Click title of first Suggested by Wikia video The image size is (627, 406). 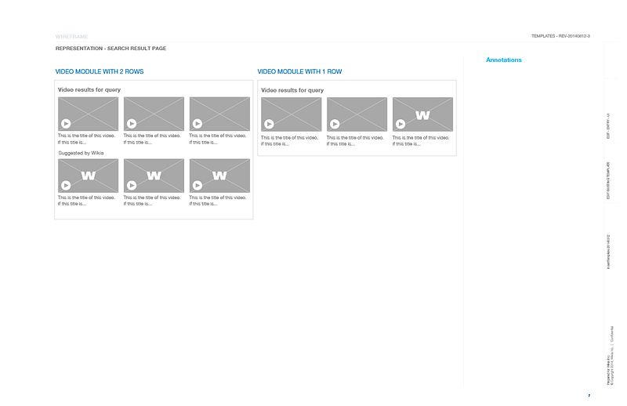point(86,201)
